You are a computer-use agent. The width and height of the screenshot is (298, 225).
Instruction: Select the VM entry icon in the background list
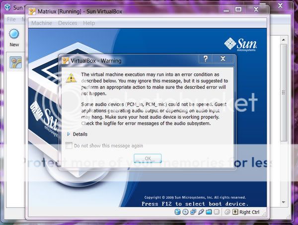[x=15, y=62]
